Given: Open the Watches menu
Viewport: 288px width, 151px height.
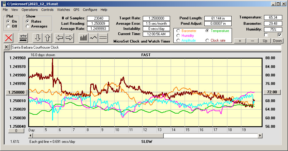Looking at the screenshot, I should click(63, 10).
